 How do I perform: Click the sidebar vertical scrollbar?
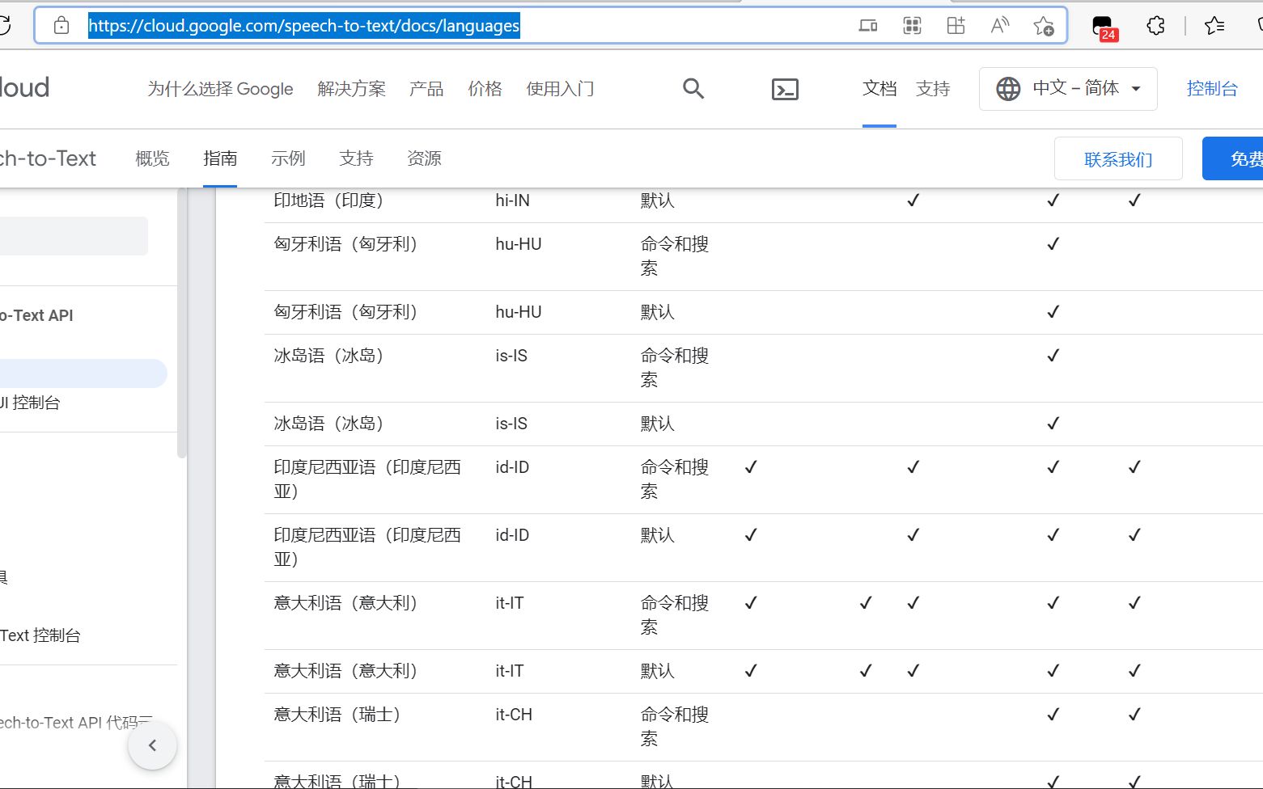[x=182, y=323]
